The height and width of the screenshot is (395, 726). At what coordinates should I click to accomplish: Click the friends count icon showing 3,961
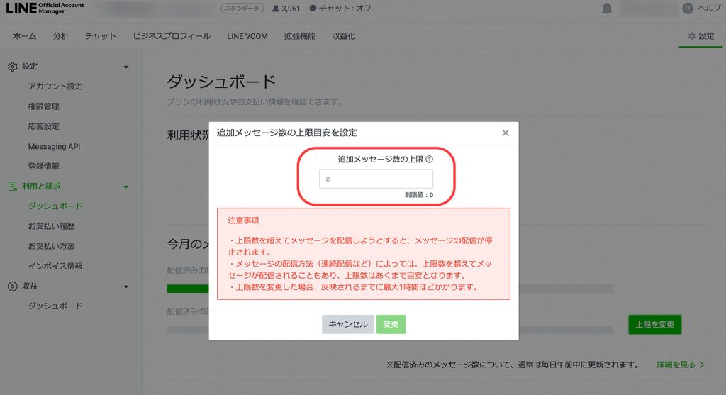(276, 9)
